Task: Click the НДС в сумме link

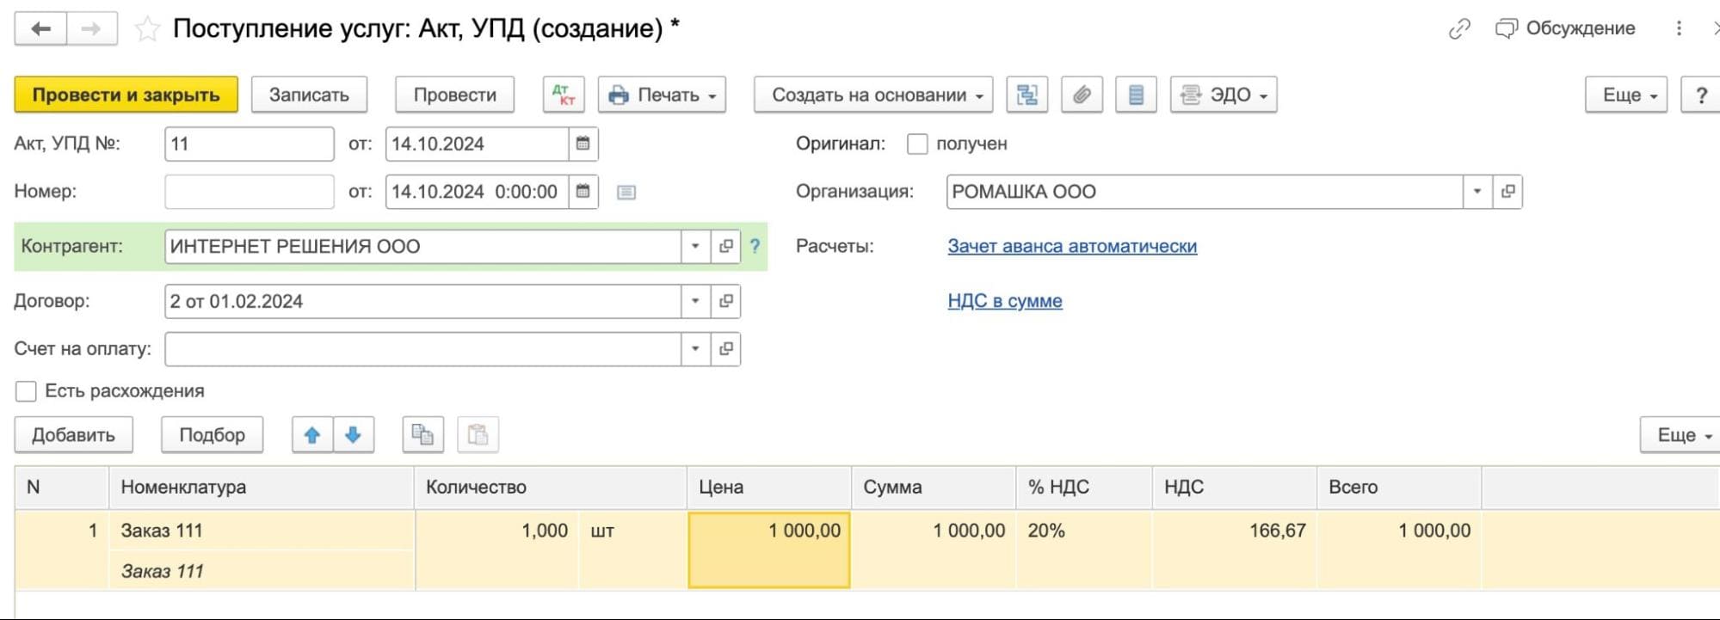Action: coord(1004,301)
